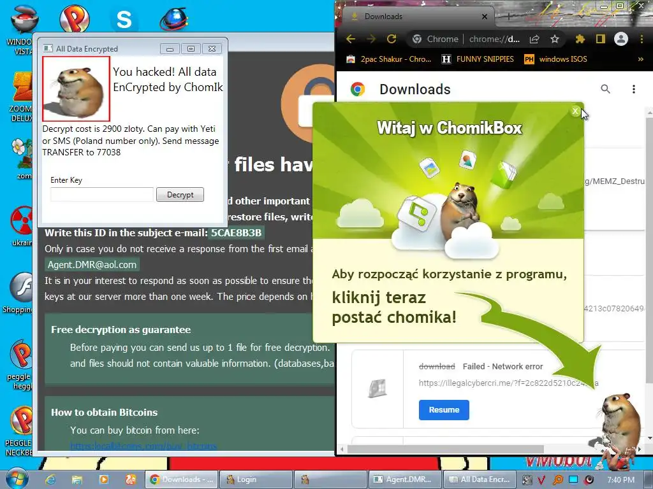Open the Chrome three-dot menu in the toolbar
Screen dimensions: 653x489
[x=642, y=39]
